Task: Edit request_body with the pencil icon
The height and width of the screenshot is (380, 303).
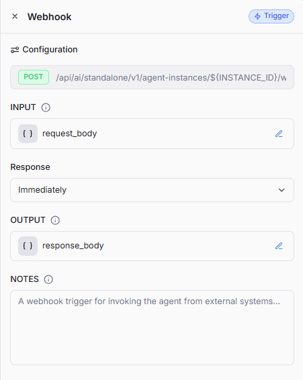Action: [x=279, y=134]
